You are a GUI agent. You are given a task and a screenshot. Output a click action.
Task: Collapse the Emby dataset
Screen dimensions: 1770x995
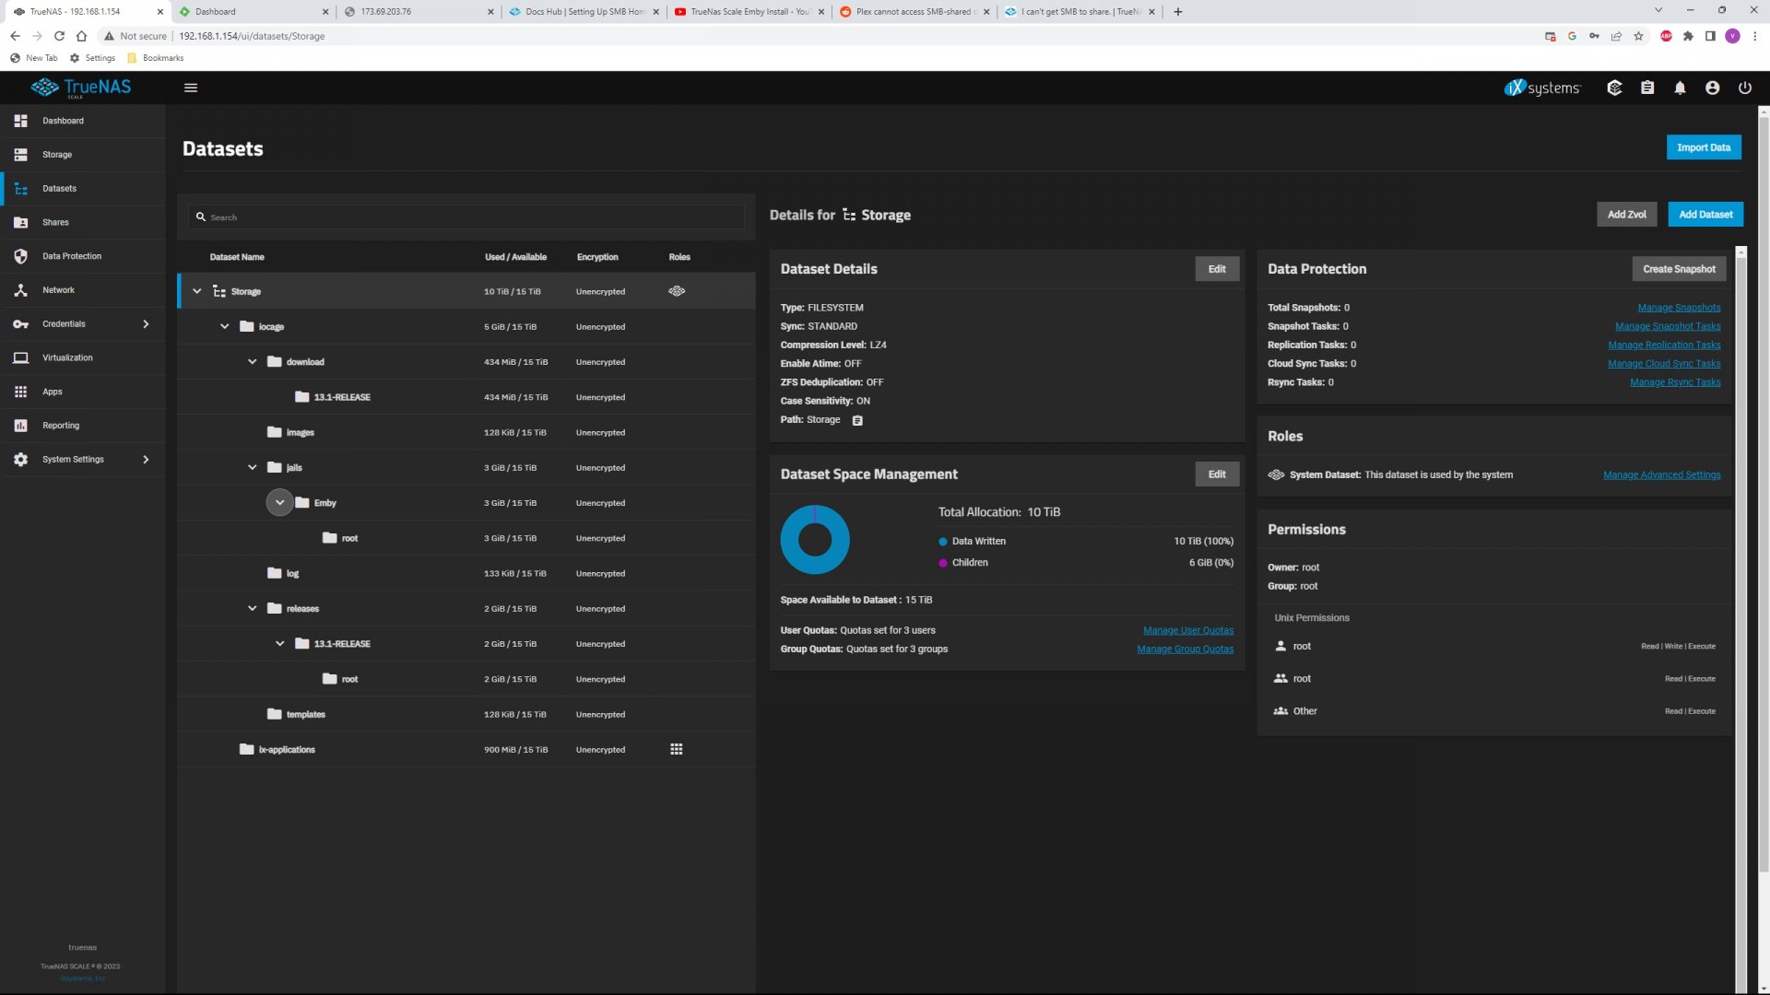(x=279, y=502)
